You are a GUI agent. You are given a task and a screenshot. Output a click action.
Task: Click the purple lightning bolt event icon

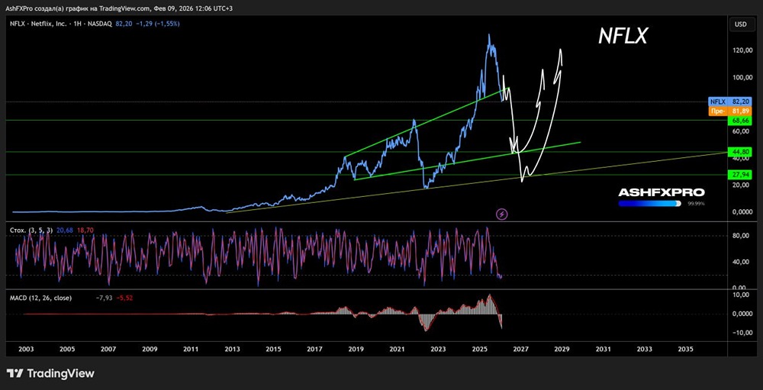click(502, 214)
